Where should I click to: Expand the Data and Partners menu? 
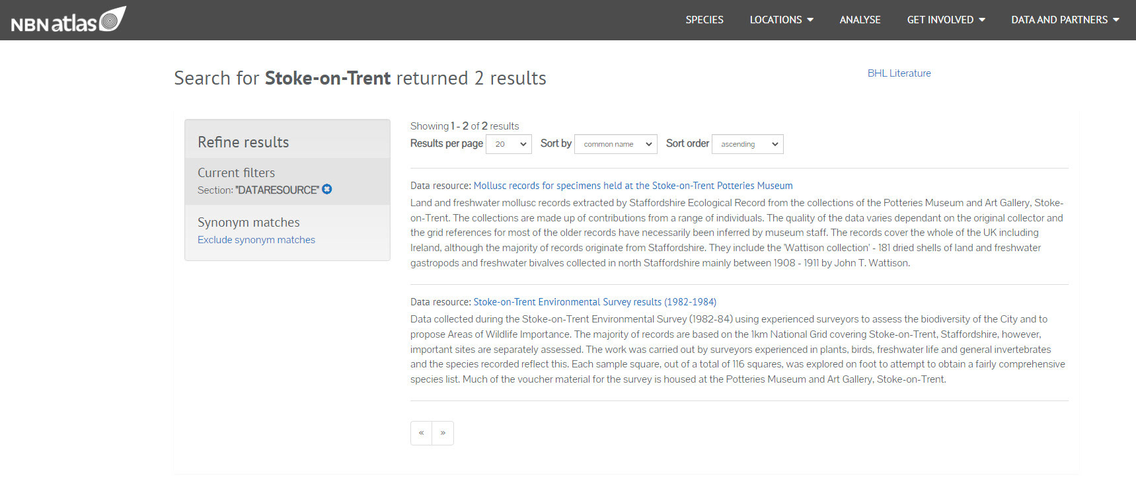pyautogui.click(x=1065, y=20)
